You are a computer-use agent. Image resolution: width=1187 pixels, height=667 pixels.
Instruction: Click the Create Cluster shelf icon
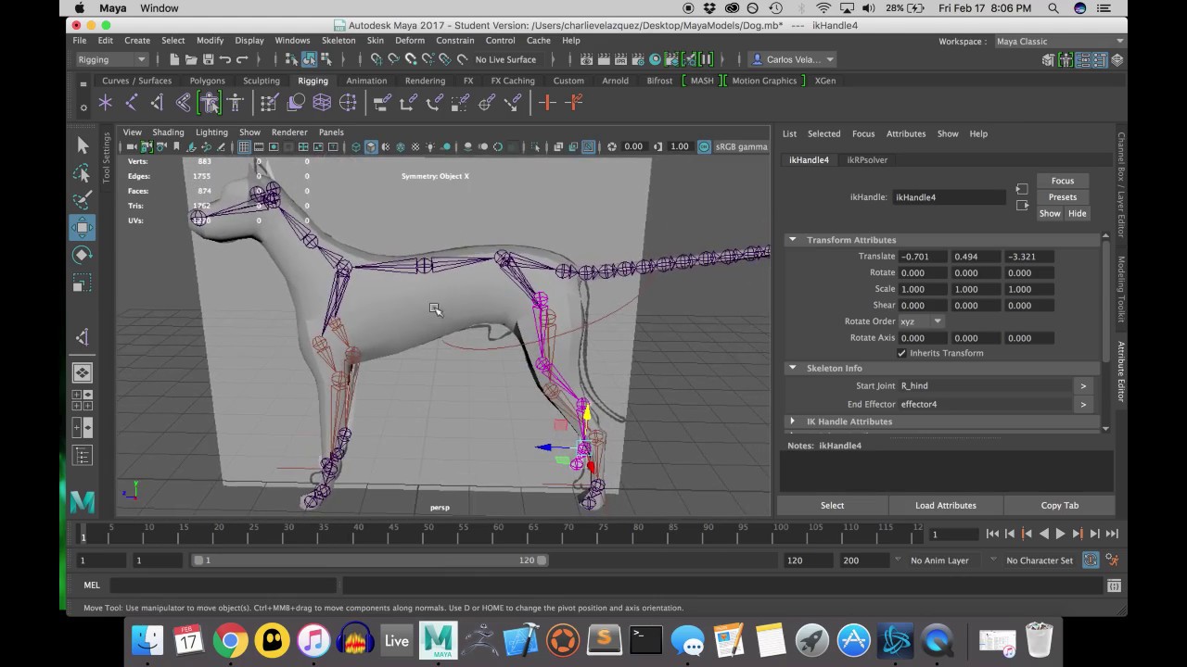pyautogui.click(x=348, y=103)
